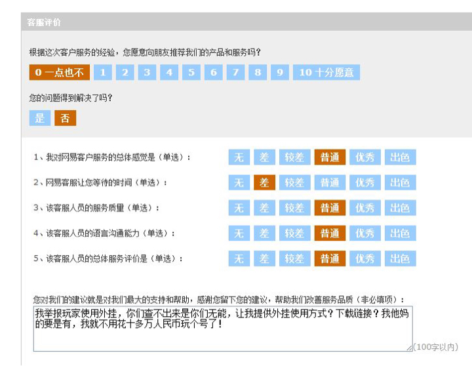The image size is (472, 366).
Task: Select recommendation score 3
Action: 147,72
